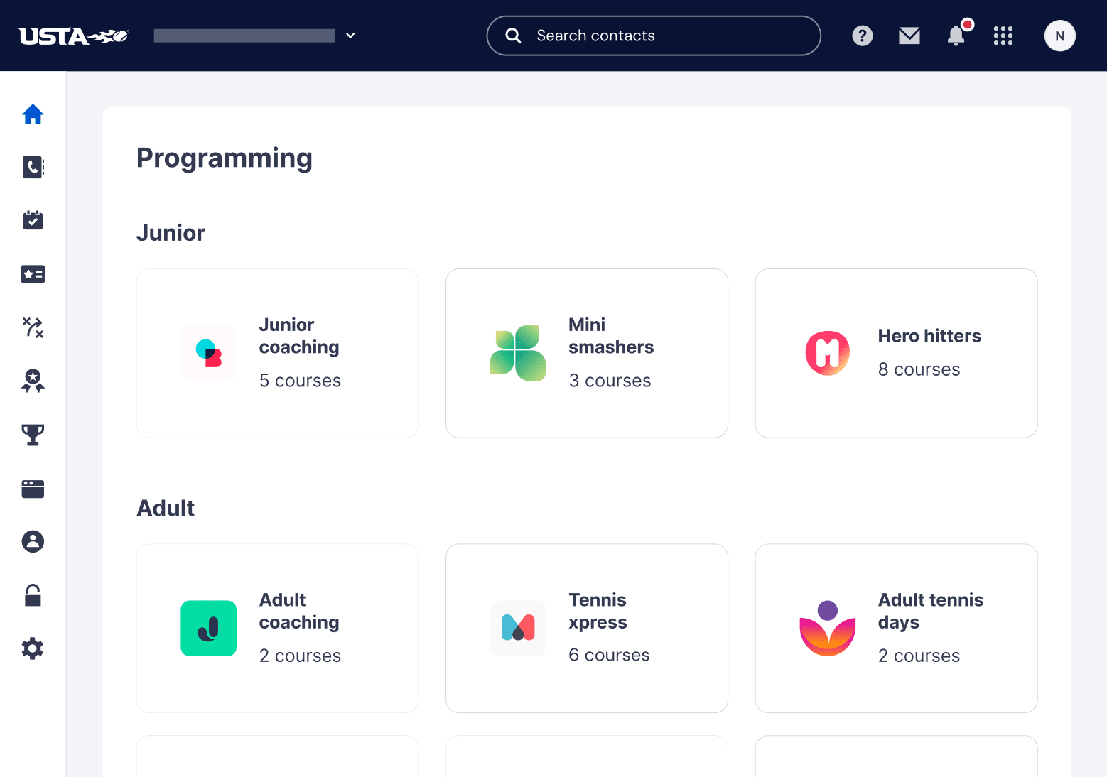Open the settings gear
The image size is (1107, 777).
tap(33, 648)
